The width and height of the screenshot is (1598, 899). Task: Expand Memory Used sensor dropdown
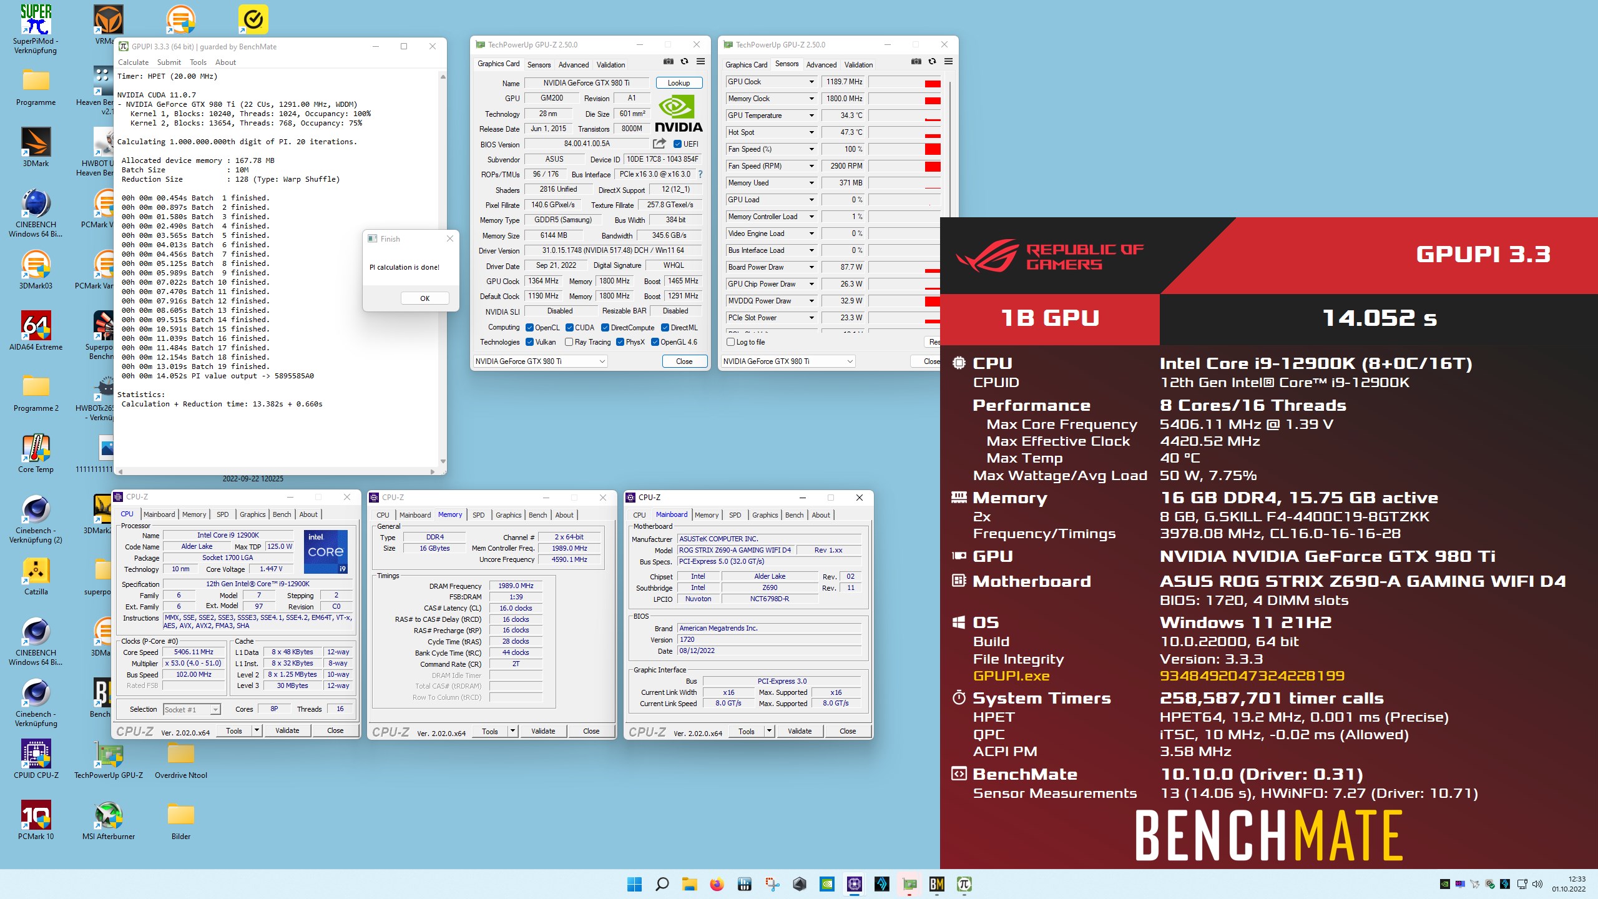pyautogui.click(x=811, y=183)
